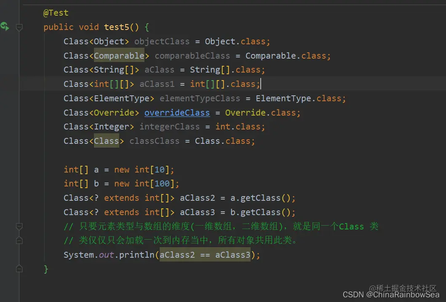Click a.getClass() method call
This screenshot has width=446, height=302.
tap(261, 198)
